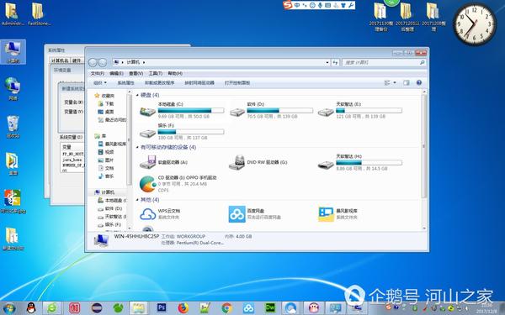
Task: Open the address bar history dropdown
Action: click(327, 62)
